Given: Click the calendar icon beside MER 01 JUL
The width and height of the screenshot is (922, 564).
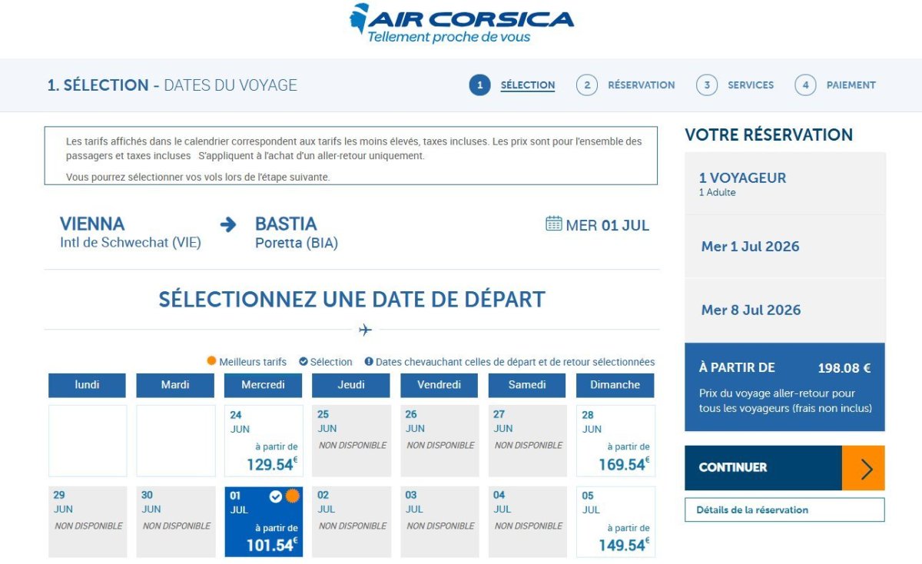Looking at the screenshot, I should [553, 224].
